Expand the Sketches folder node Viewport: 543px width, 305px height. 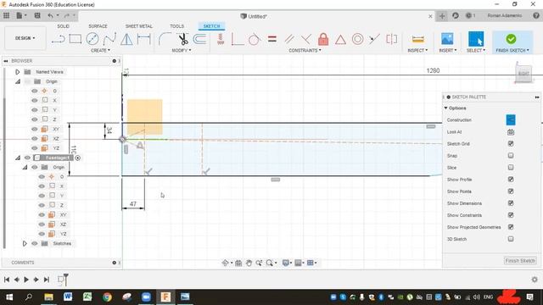point(25,243)
